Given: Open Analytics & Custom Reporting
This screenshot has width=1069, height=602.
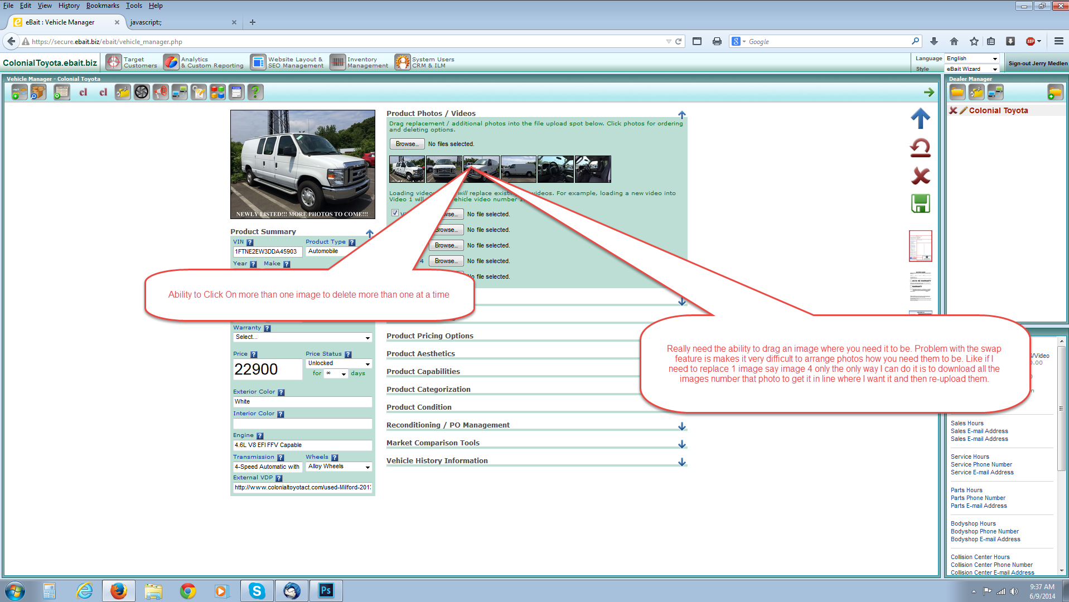Looking at the screenshot, I should tap(204, 62).
